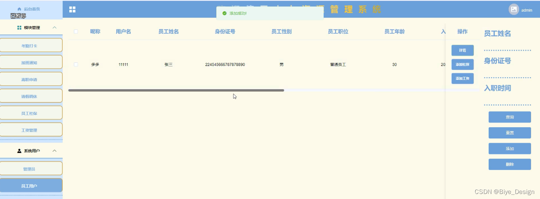Click the ID cell 224545666787878890
The width and height of the screenshot is (540, 199).
click(x=225, y=64)
